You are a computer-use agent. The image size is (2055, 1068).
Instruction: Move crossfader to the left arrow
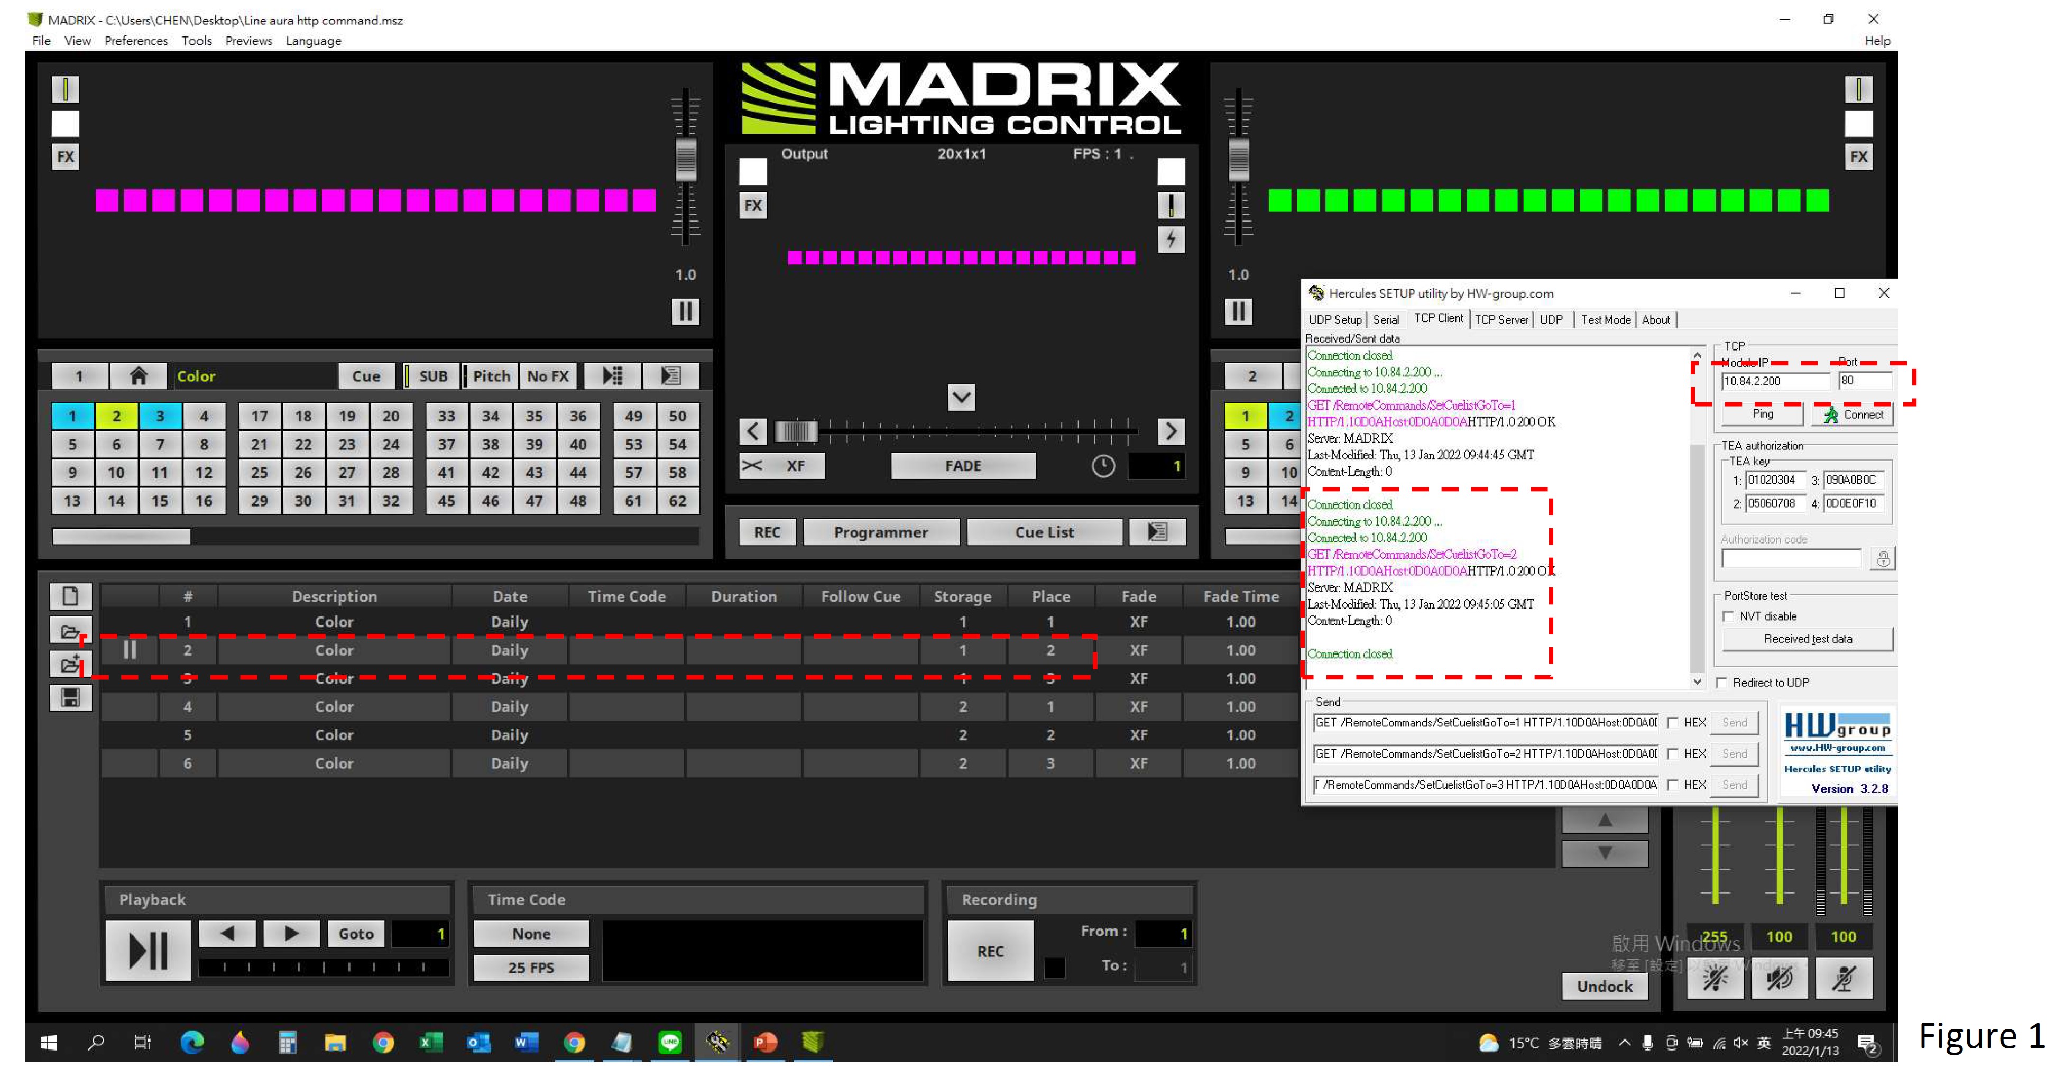click(752, 431)
